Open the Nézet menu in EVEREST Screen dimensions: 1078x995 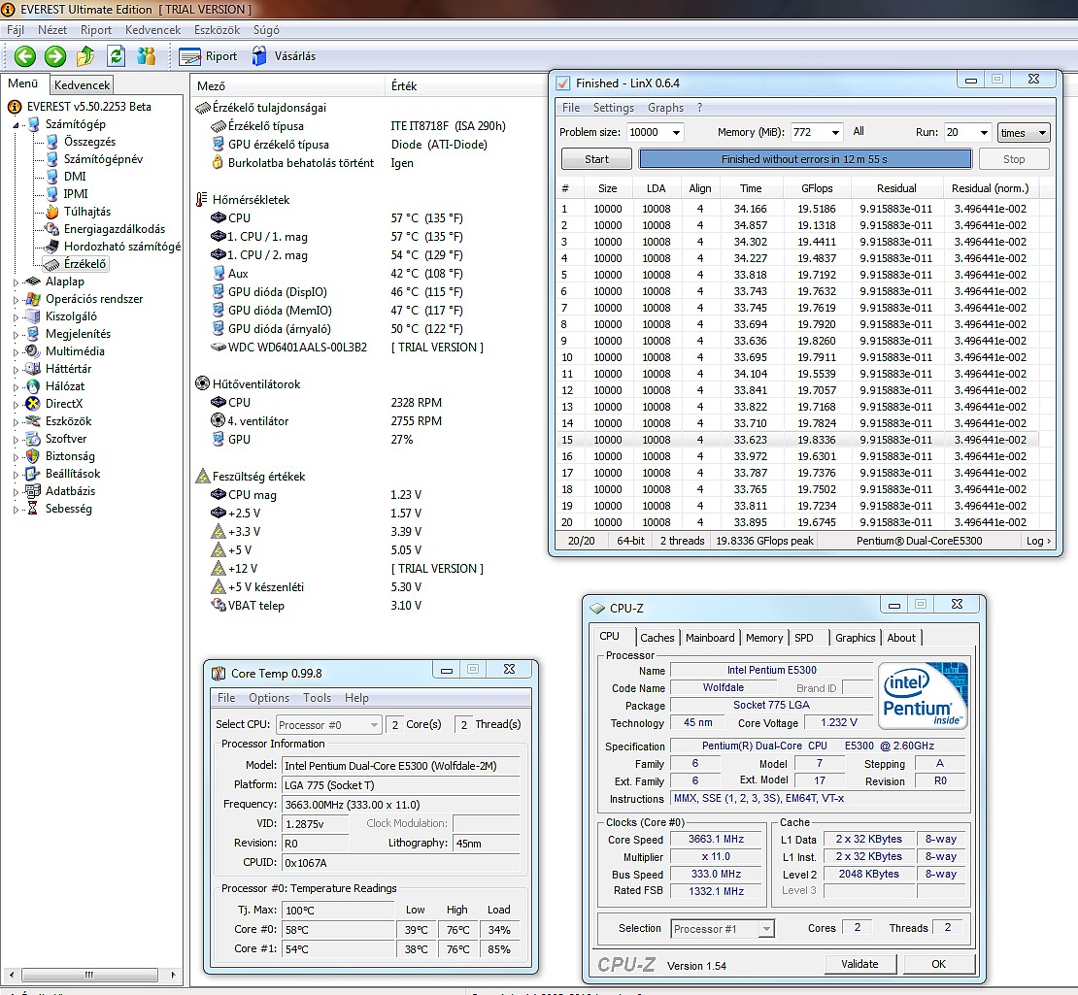52,29
